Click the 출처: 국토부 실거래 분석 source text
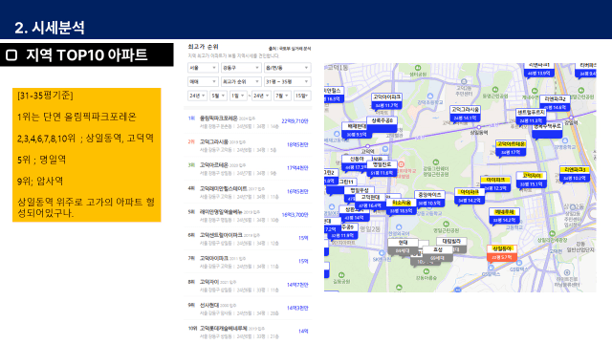Image resolution: width=612 pixels, height=344 pixels. click(290, 49)
